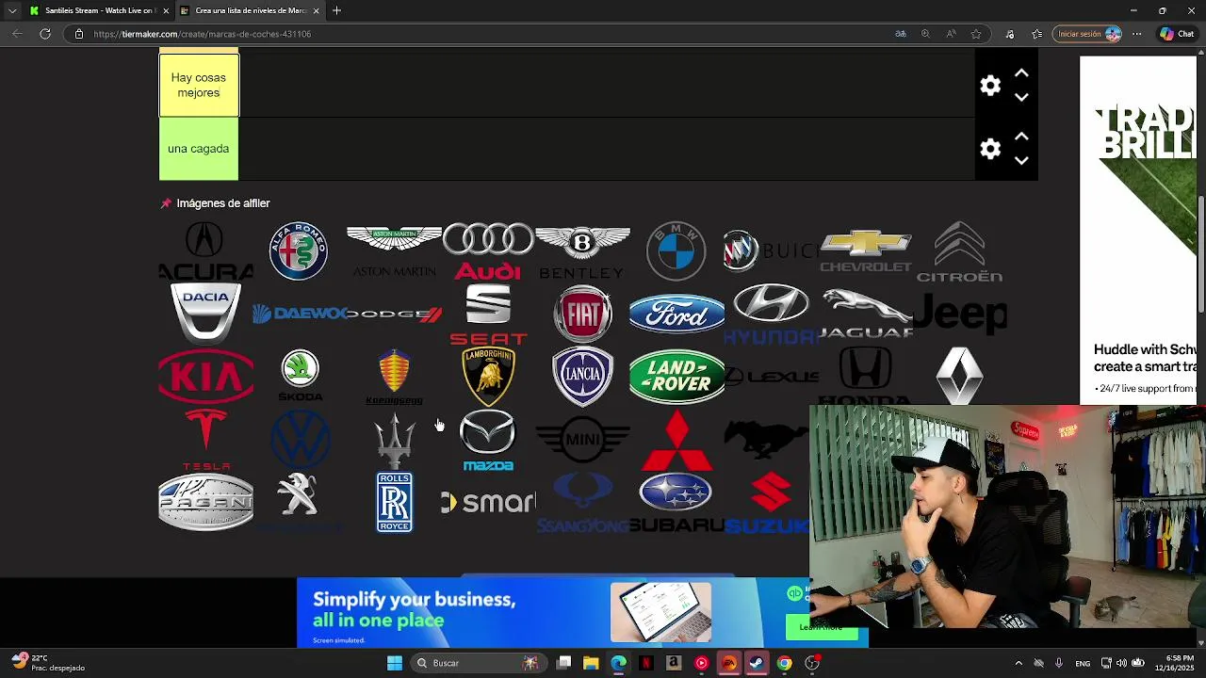Select the Dodge logo

click(x=394, y=314)
